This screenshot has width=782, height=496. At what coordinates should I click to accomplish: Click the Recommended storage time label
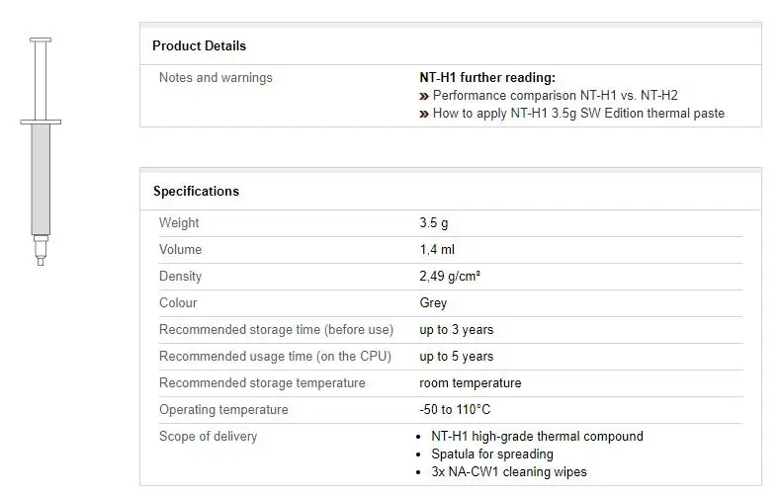point(276,330)
